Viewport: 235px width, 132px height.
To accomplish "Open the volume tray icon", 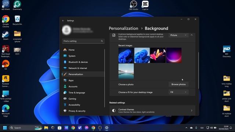I will (211, 128).
